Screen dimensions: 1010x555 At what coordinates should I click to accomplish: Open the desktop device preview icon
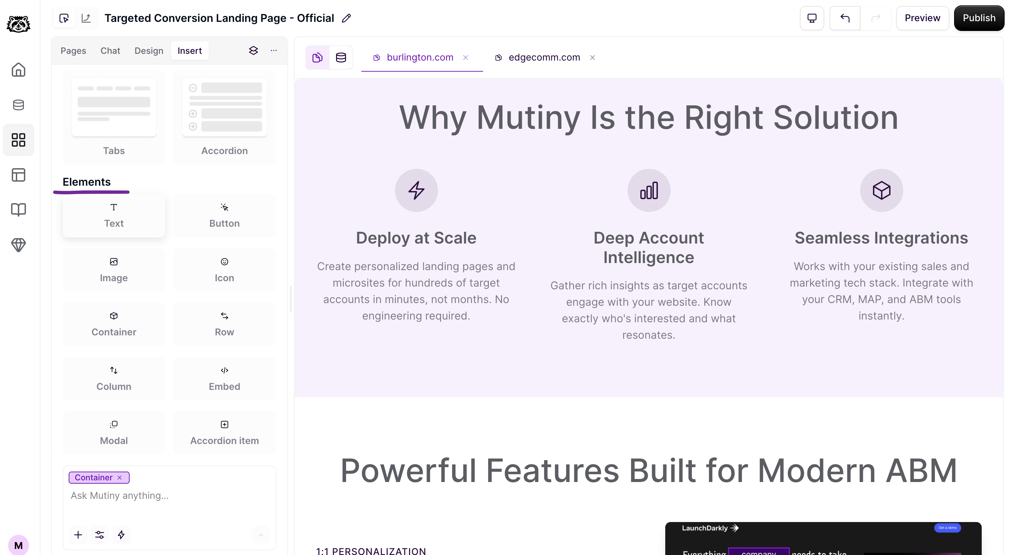tap(812, 18)
